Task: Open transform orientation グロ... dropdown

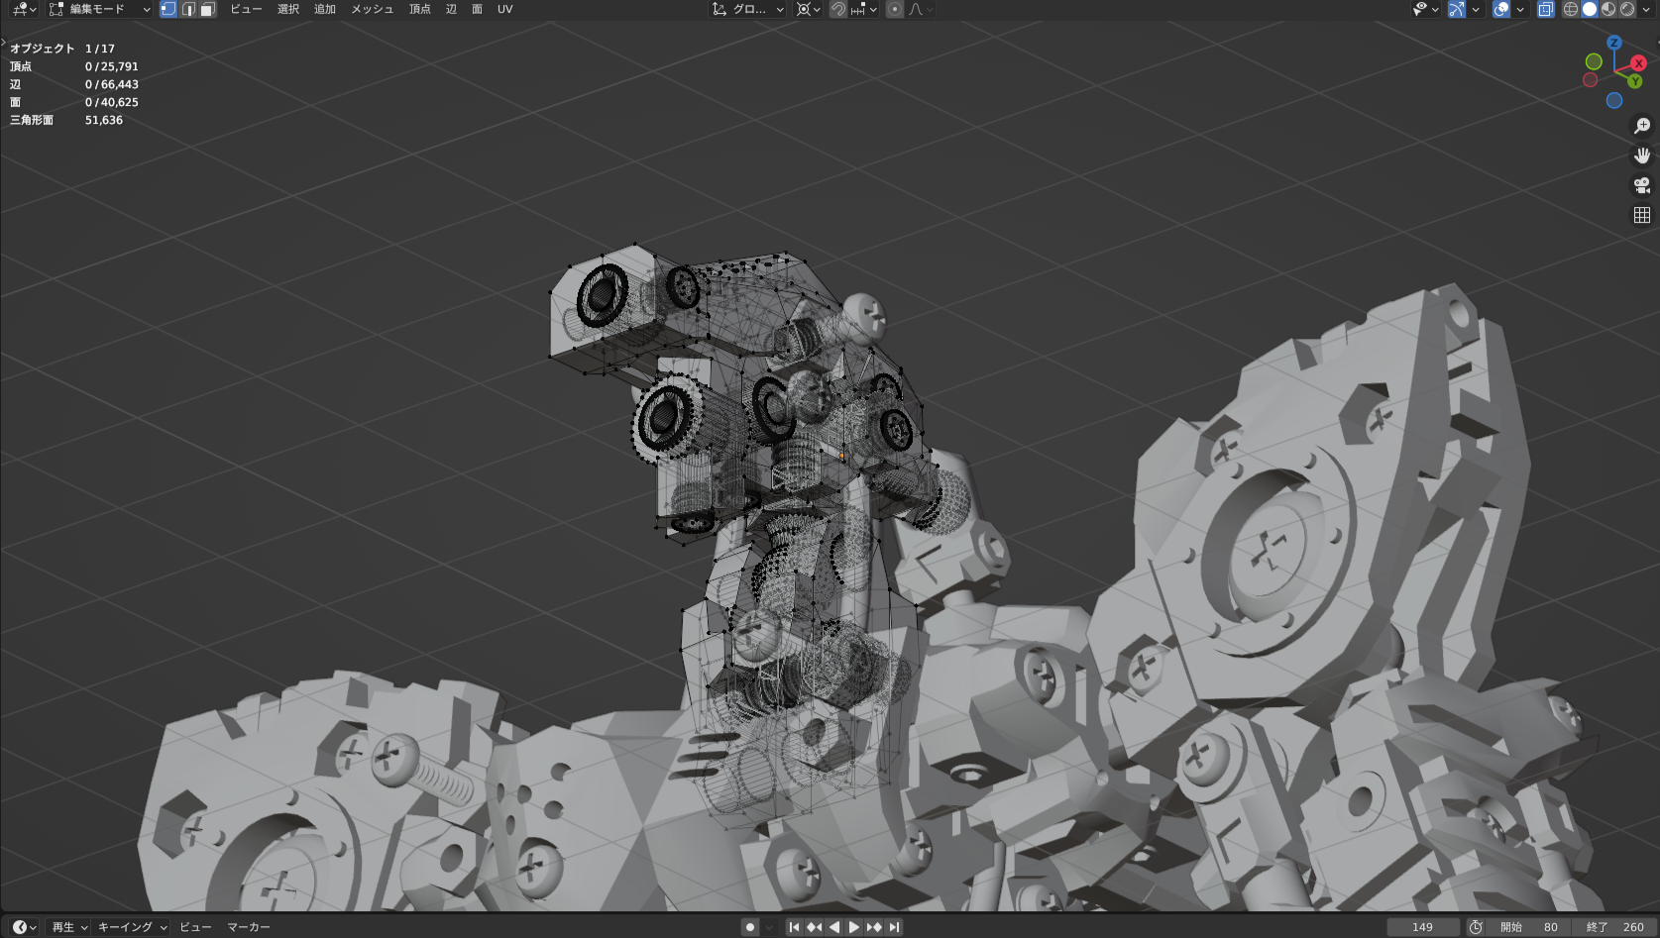Action: (x=748, y=9)
